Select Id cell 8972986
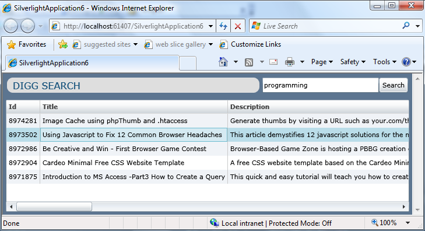Viewport: 425px width, 231px height. (23, 149)
